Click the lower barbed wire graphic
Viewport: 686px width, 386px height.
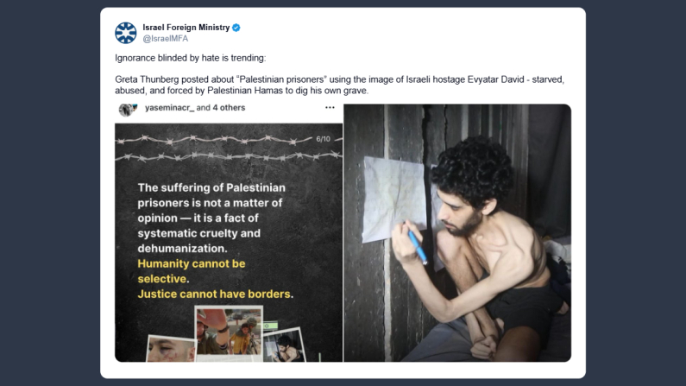(229, 155)
